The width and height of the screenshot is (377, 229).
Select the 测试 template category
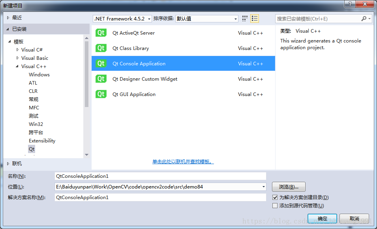pyautogui.click(x=34, y=116)
